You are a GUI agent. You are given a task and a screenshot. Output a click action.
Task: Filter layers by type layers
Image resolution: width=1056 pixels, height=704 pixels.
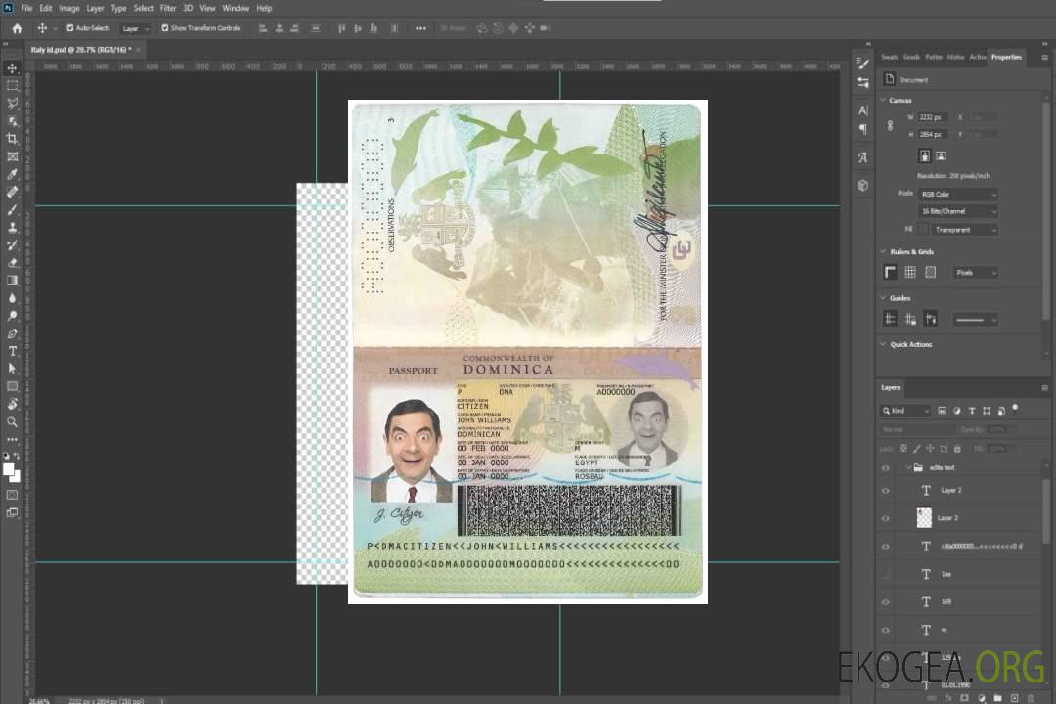(x=972, y=411)
